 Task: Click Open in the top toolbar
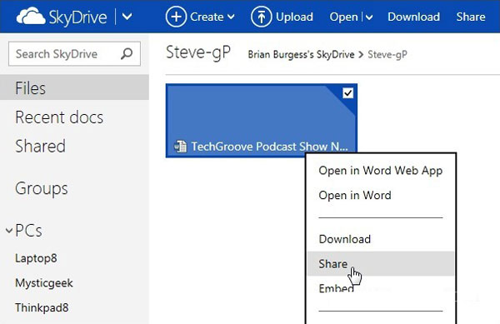(x=343, y=17)
